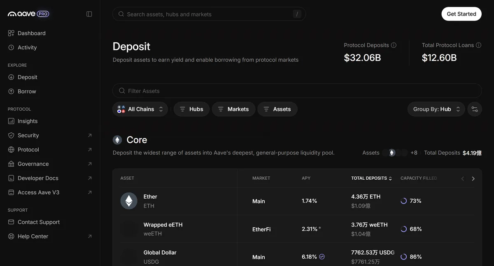
Task: Go to Deposit in sidebar
Action: pyautogui.click(x=23, y=77)
